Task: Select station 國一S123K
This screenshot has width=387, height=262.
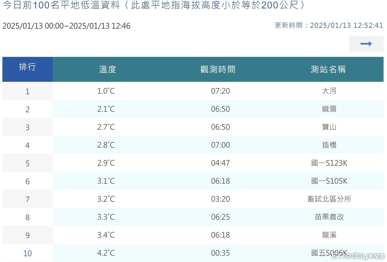Action: coord(329,163)
